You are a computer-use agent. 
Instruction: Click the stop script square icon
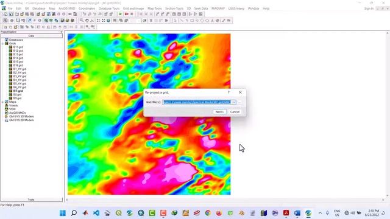coord(132,14)
